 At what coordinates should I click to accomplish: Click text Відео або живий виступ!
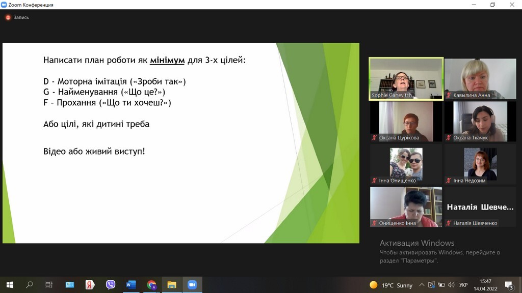click(94, 152)
